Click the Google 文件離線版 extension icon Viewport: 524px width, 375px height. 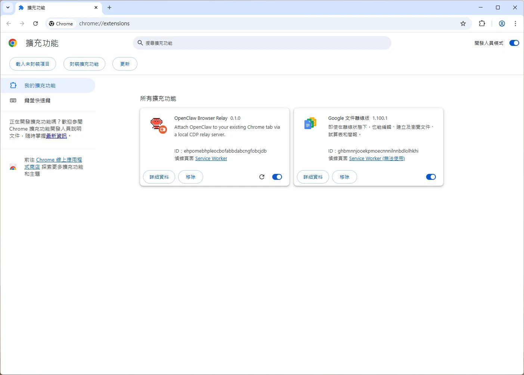pyautogui.click(x=310, y=123)
